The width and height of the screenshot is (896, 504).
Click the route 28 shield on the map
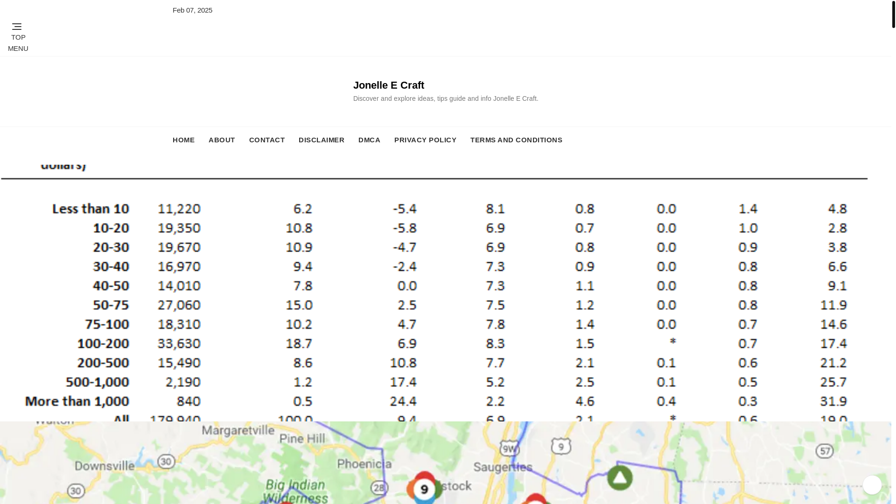tap(379, 488)
